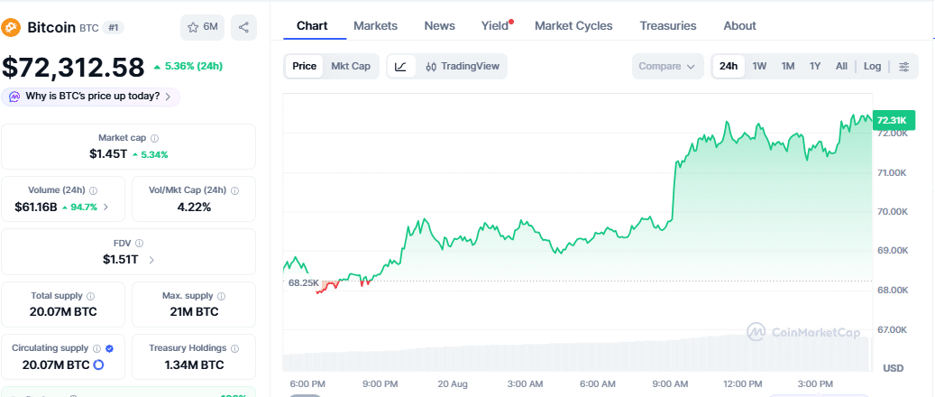The height and width of the screenshot is (397, 935).
Task: Click the 1.34M BTC treasury holdings value
Action: pos(193,365)
